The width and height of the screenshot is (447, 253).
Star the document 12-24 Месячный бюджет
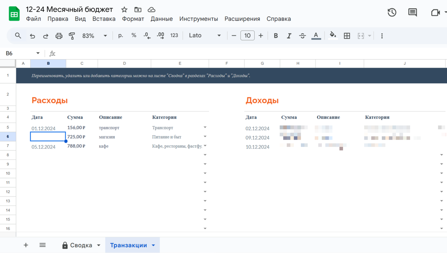click(x=124, y=10)
